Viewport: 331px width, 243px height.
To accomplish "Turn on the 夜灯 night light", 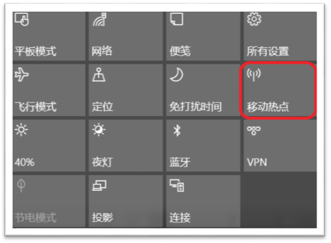I will pos(126,146).
